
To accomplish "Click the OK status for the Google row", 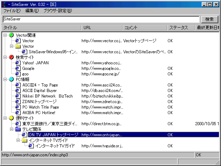I will pos(170,68).
